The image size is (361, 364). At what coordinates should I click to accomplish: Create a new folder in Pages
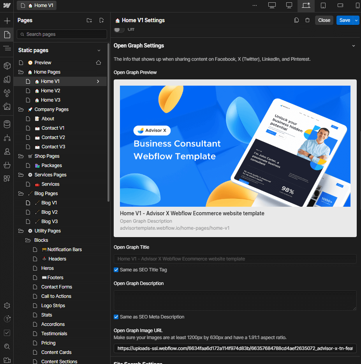89,20
